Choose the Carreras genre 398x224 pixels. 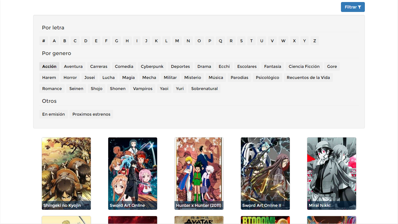99,66
